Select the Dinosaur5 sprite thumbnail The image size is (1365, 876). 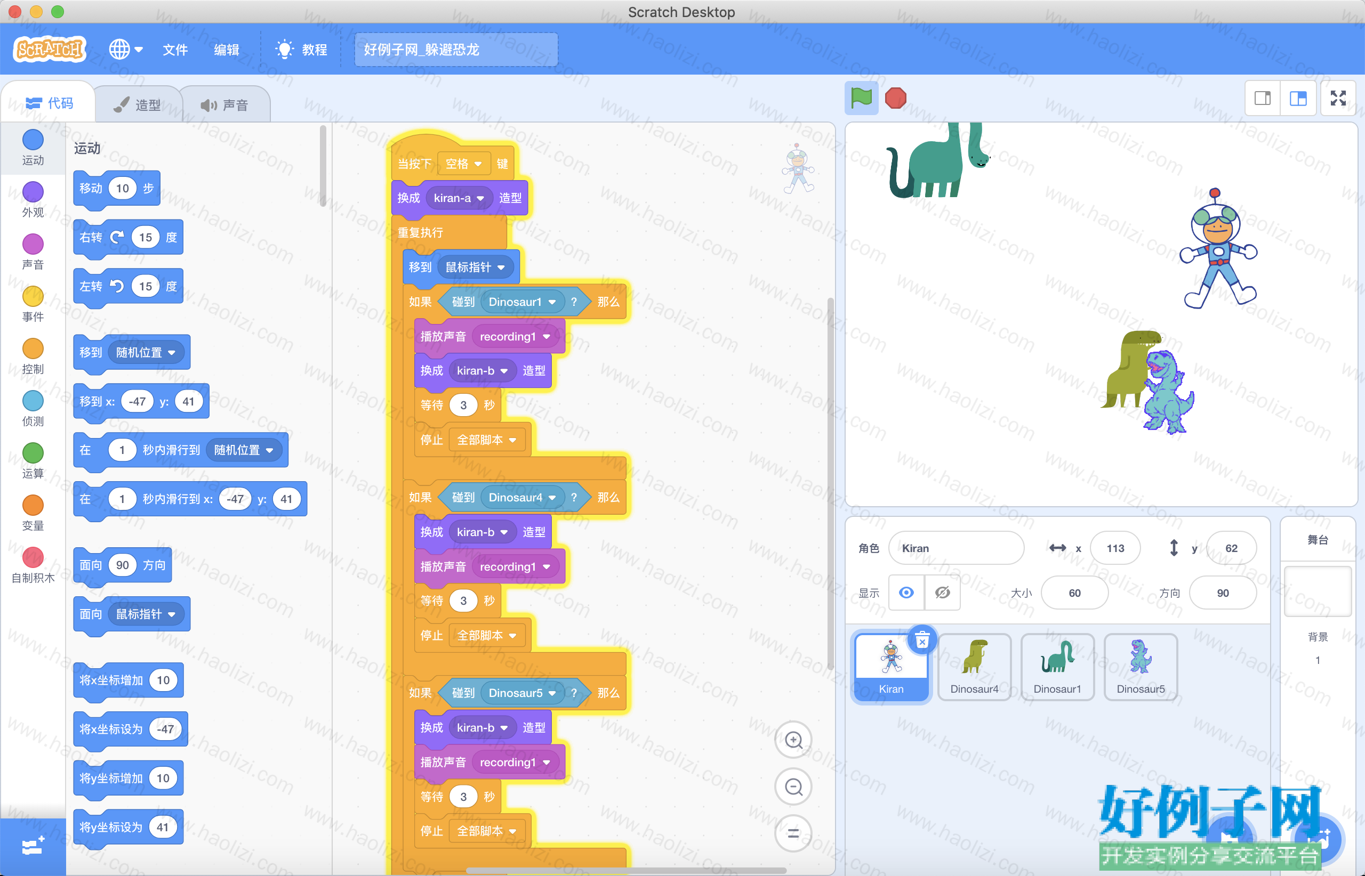(1140, 667)
